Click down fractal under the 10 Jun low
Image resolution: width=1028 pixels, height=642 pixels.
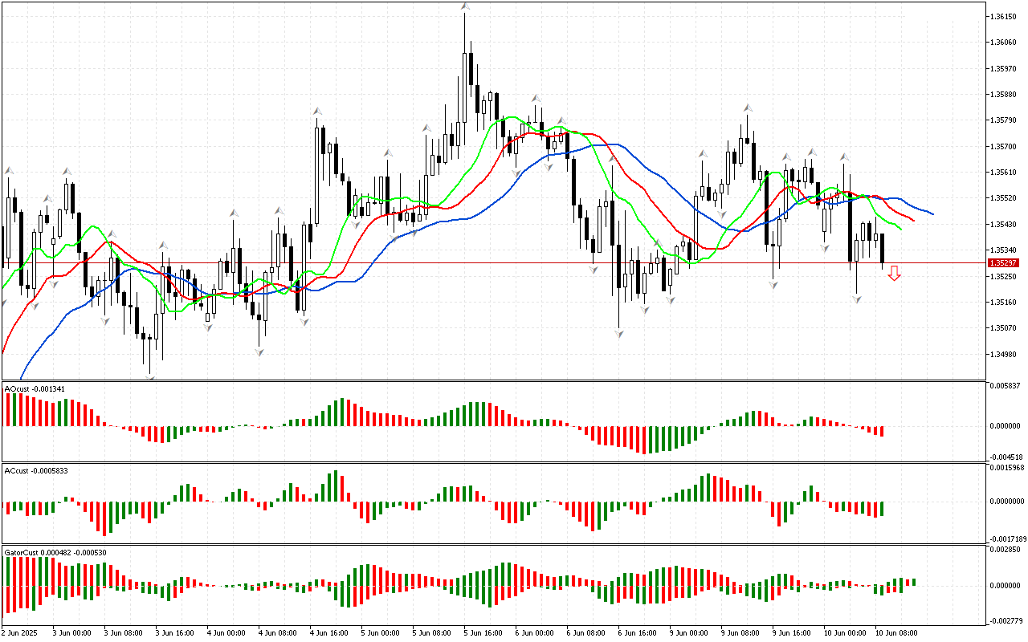tap(857, 299)
